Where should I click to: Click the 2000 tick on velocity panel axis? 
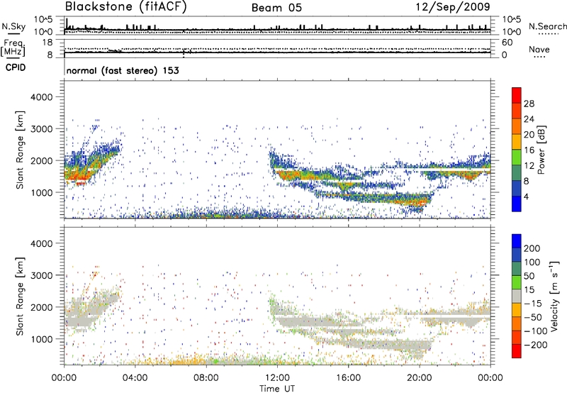pos(41,307)
